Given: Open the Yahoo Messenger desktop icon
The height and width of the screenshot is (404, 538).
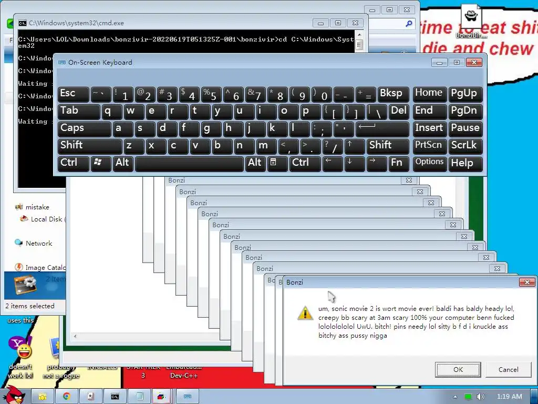Looking at the screenshot, I should point(20,357).
